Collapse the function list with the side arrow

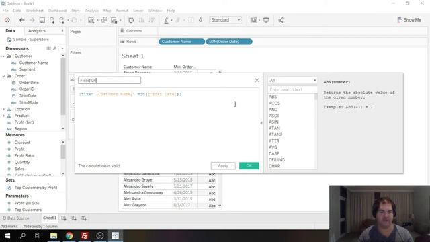(x=261, y=122)
